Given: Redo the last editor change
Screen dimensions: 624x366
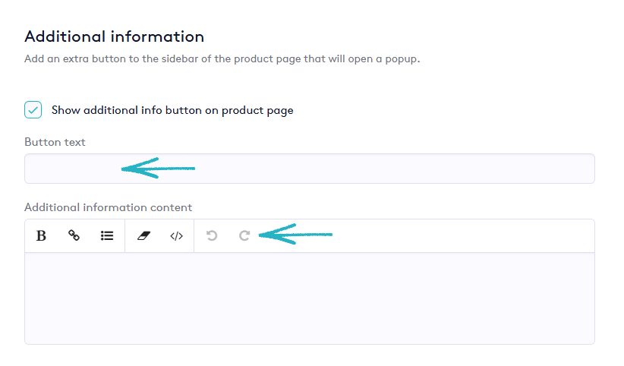Looking at the screenshot, I should (244, 236).
